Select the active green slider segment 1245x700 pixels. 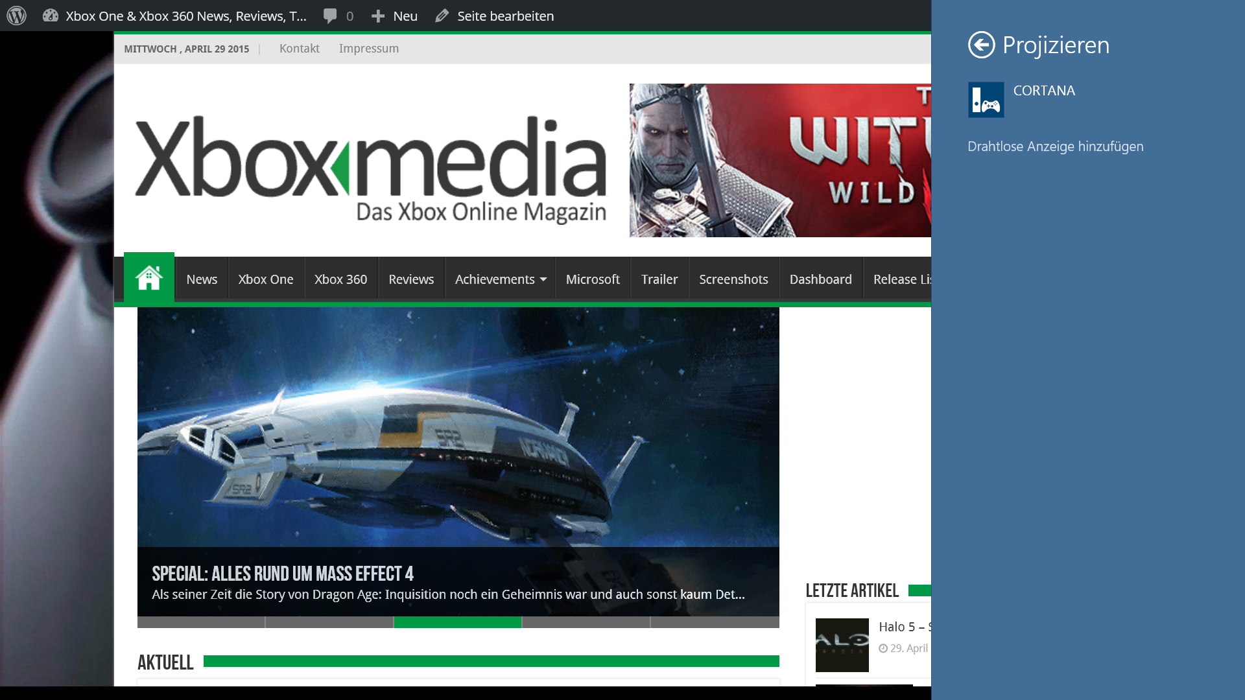[x=458, y=622]
